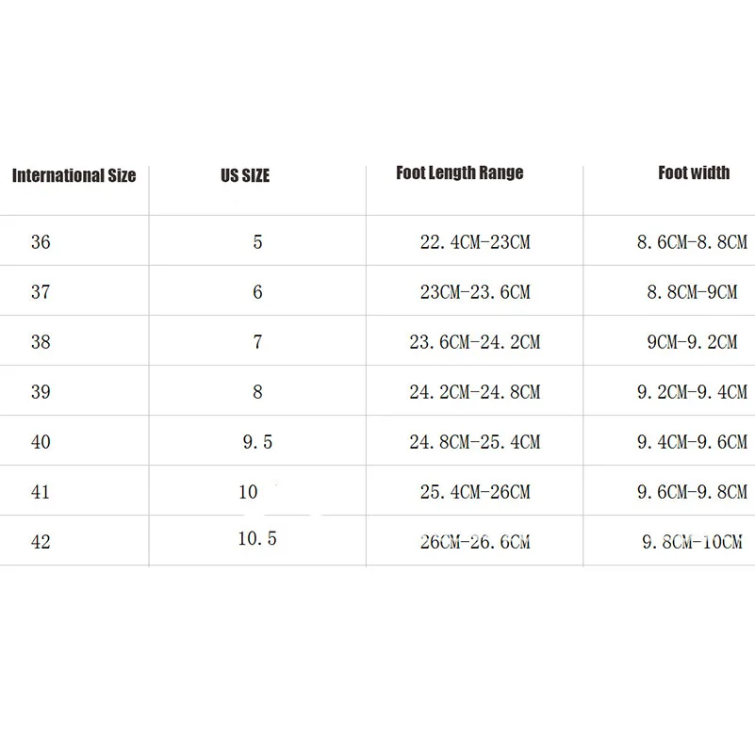
Task: Select the Foot width column header
Action: point(694,172)
